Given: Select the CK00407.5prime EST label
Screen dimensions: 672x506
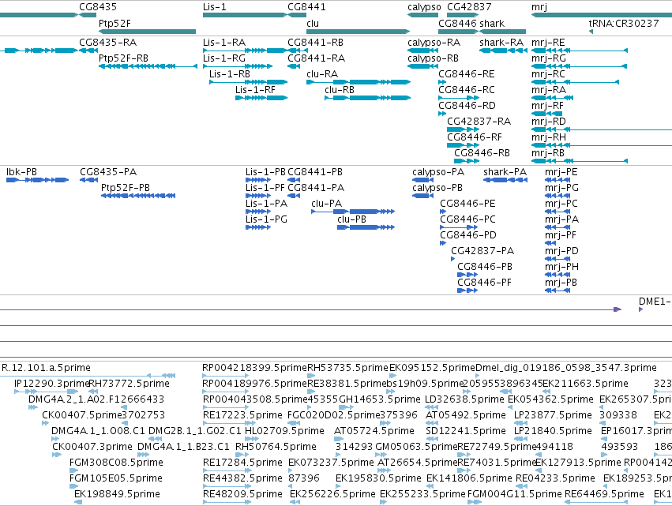Looking at the screenshot, I should click(82, 415).
